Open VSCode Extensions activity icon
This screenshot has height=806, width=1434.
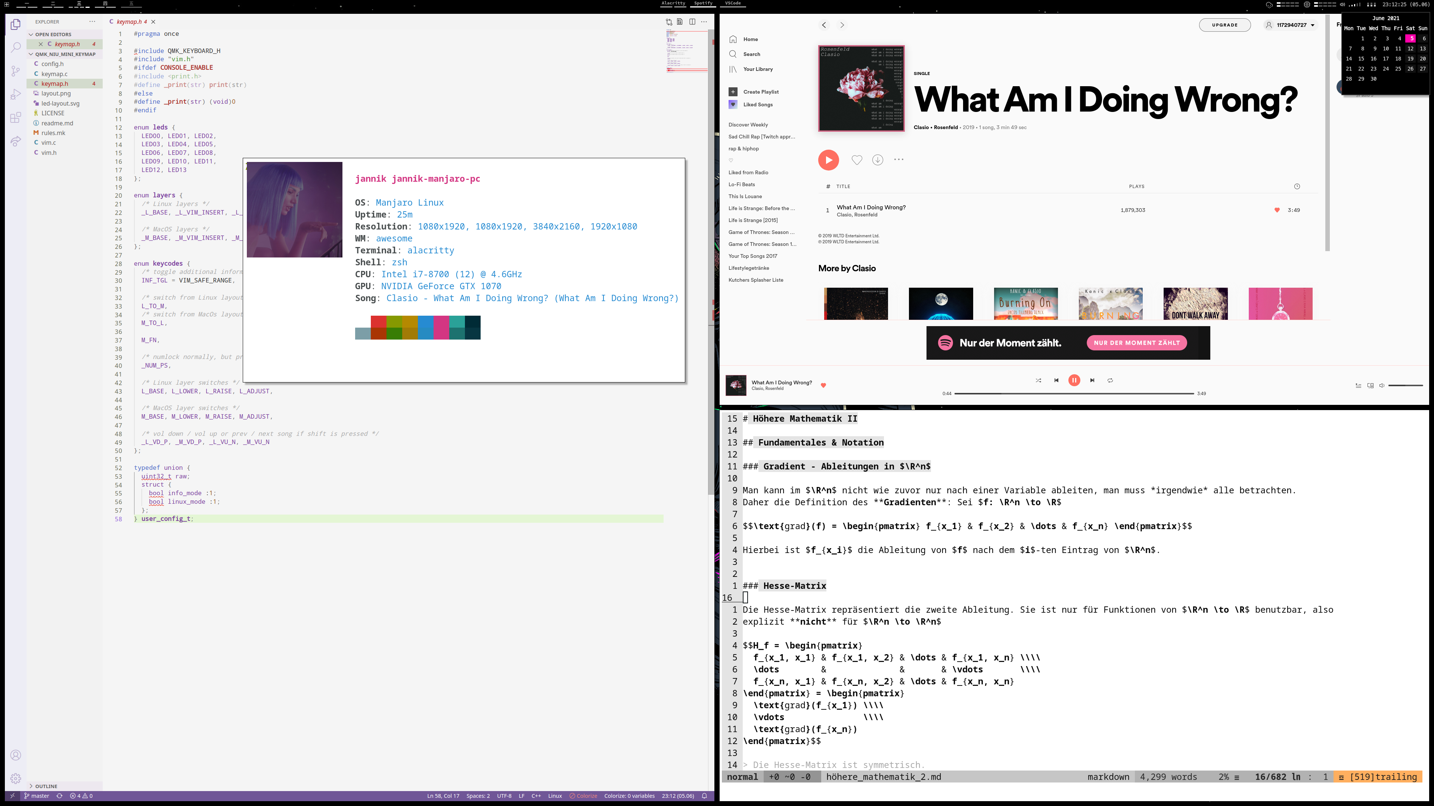pos(16,118)
